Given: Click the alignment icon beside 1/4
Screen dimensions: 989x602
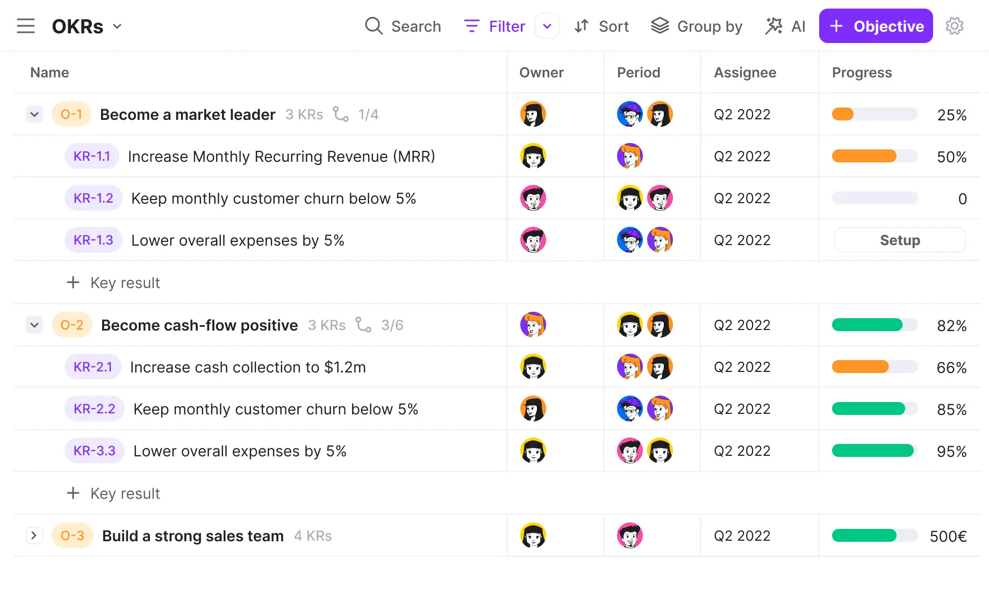Looking at the screenshot, I should tap(341, 114).
